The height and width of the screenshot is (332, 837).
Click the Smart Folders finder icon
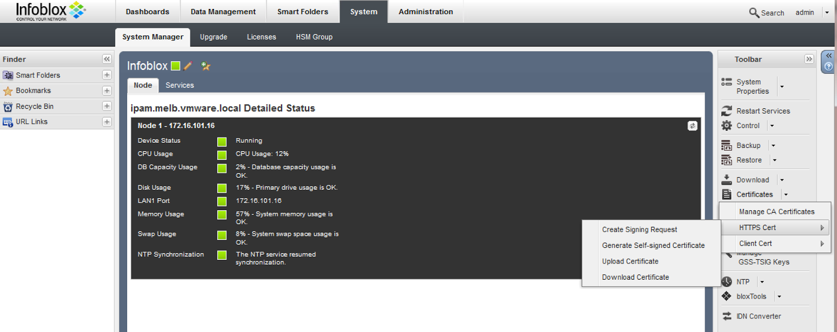(x=8, y=75)
